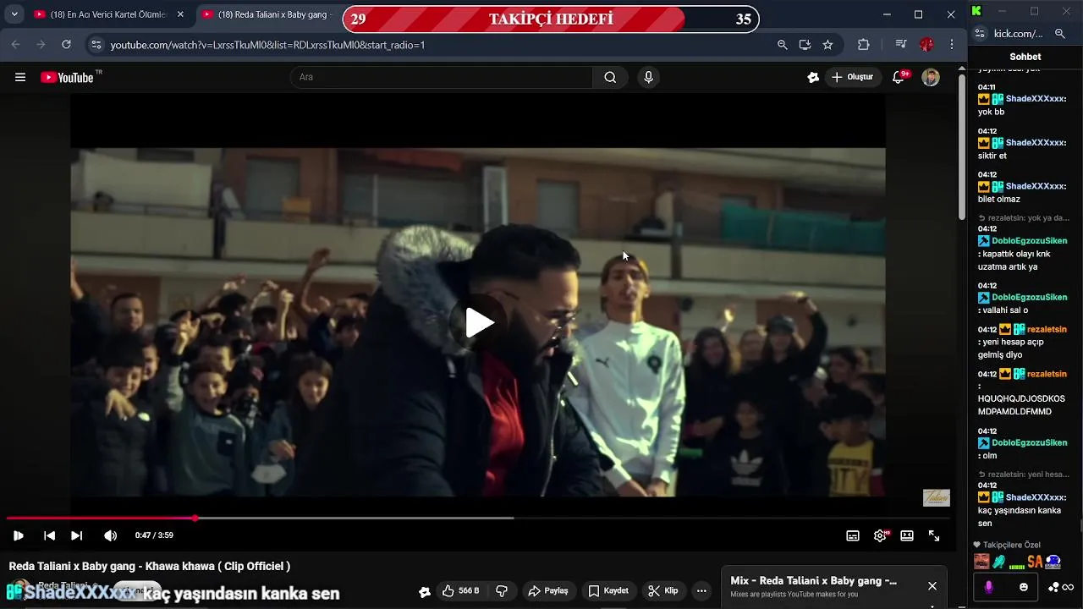The image size is (1083, 609).
Task: Click the play button in player controls
Action: pyautogui.click(x=19, y=535)
